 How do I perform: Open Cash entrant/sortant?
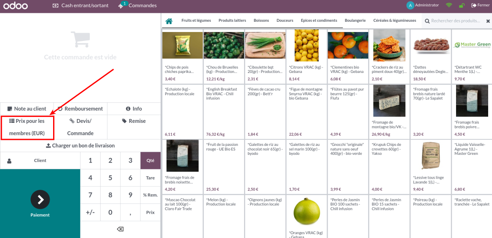[81, 6]
